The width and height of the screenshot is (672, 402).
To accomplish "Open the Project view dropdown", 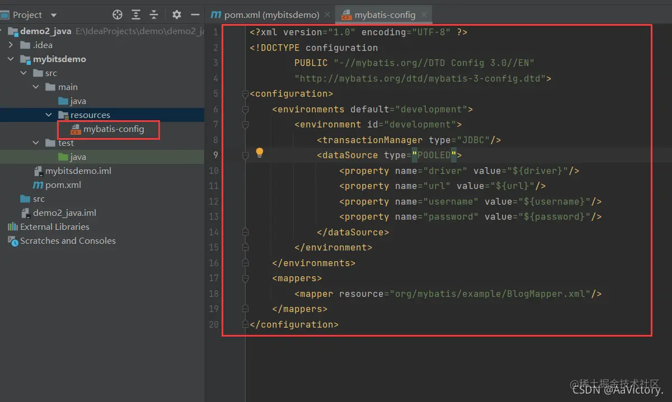I will pos(54,15).
